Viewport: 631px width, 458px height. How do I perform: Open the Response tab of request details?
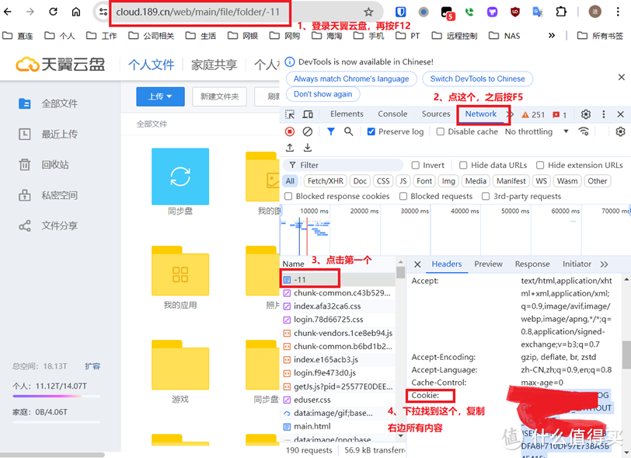[x=532, y=264]
